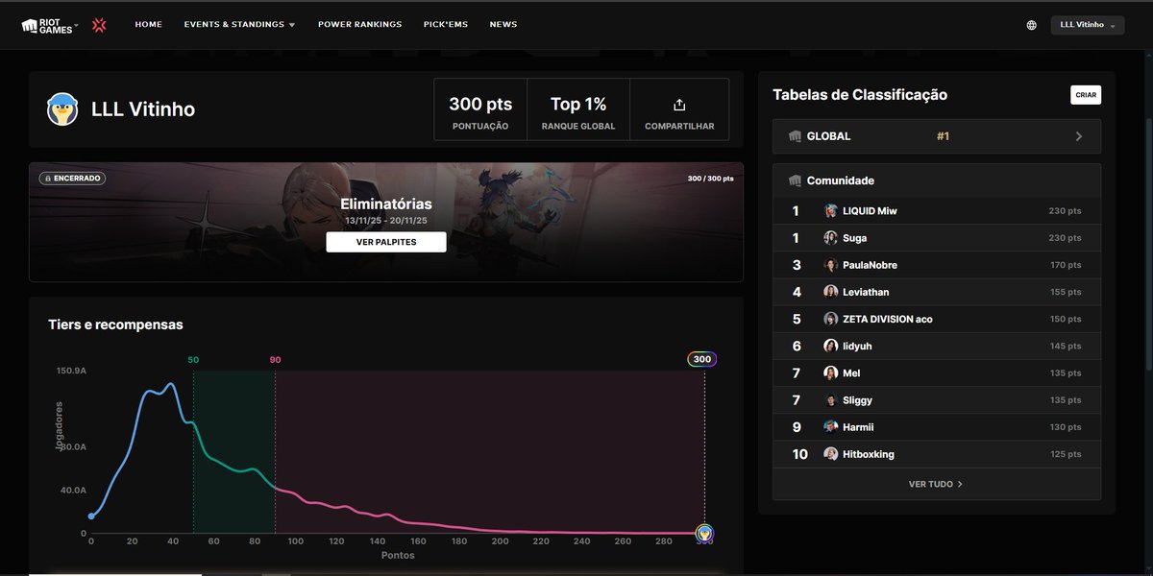The height and width of the screenshot is (576, 1153).
Task: Click the 300 points tier badge
Action: click(x=702, y=359)
